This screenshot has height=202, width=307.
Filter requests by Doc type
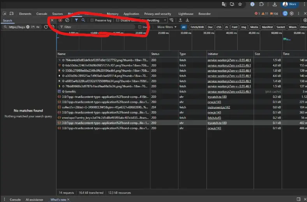coord(210,27)
